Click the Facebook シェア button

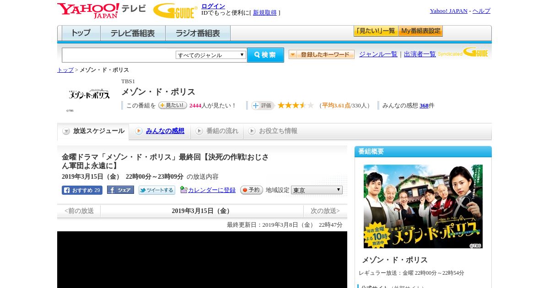tap(120, 190)
